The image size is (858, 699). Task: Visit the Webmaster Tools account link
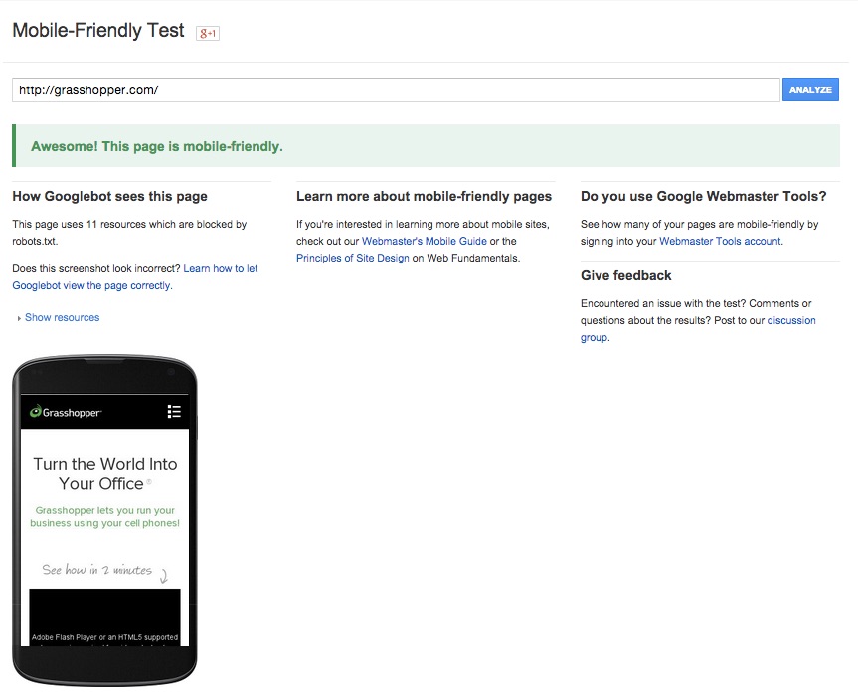(x=720, y=242)
